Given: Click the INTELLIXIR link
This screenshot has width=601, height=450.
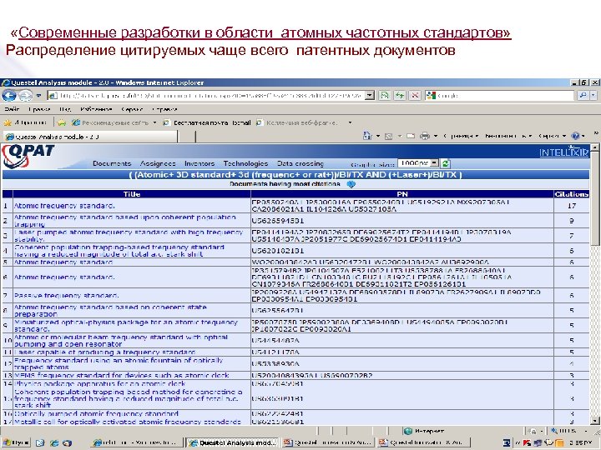Looking at the screenshot, I should pyautogui.click(x=563, y=152).
